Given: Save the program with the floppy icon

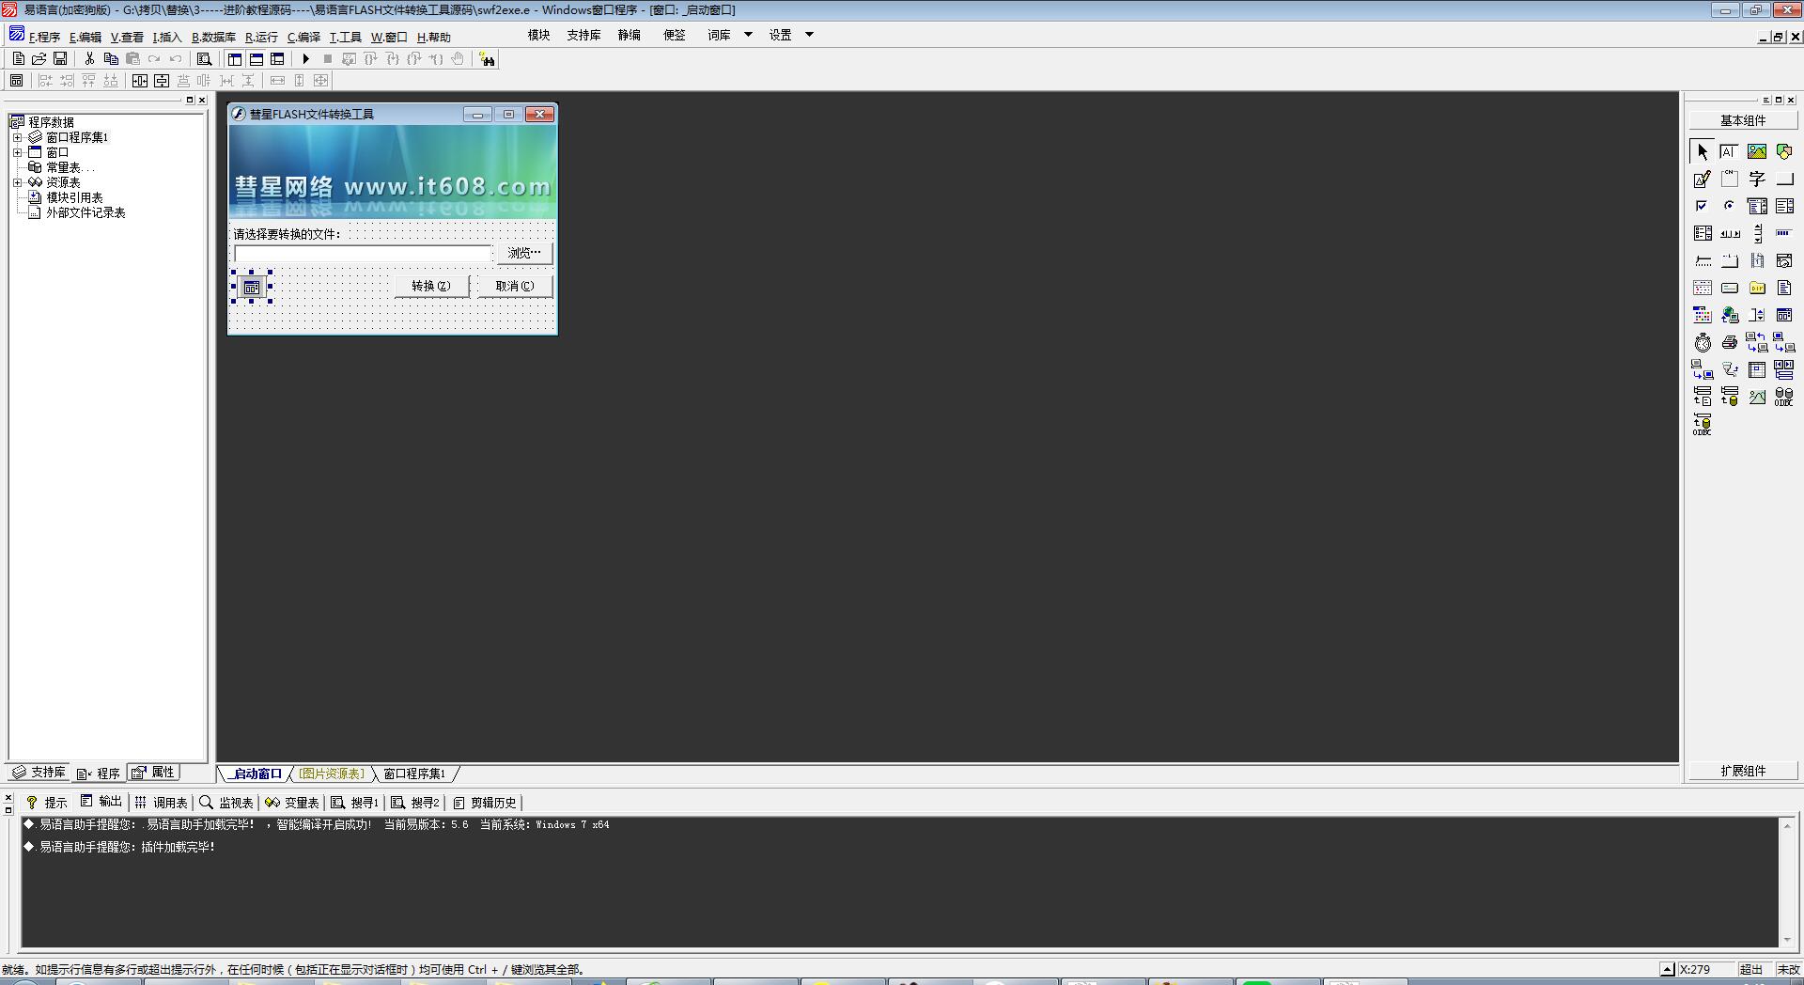Looking at the screenshot, I should click(60, 58).
